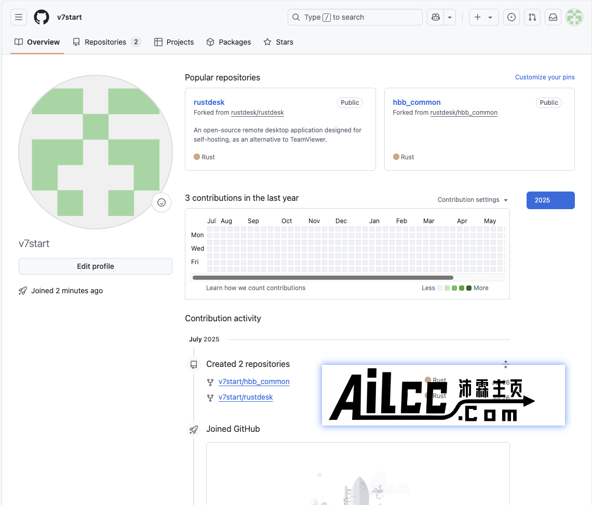The height and width of the screenshot is (505, 592).
Task: Click rocket icon next to Joined 2 minutes ago
Action: point(23,291)
